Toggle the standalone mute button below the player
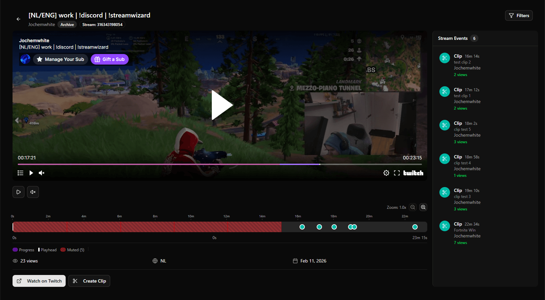545x300 pixels. (33, 192)
